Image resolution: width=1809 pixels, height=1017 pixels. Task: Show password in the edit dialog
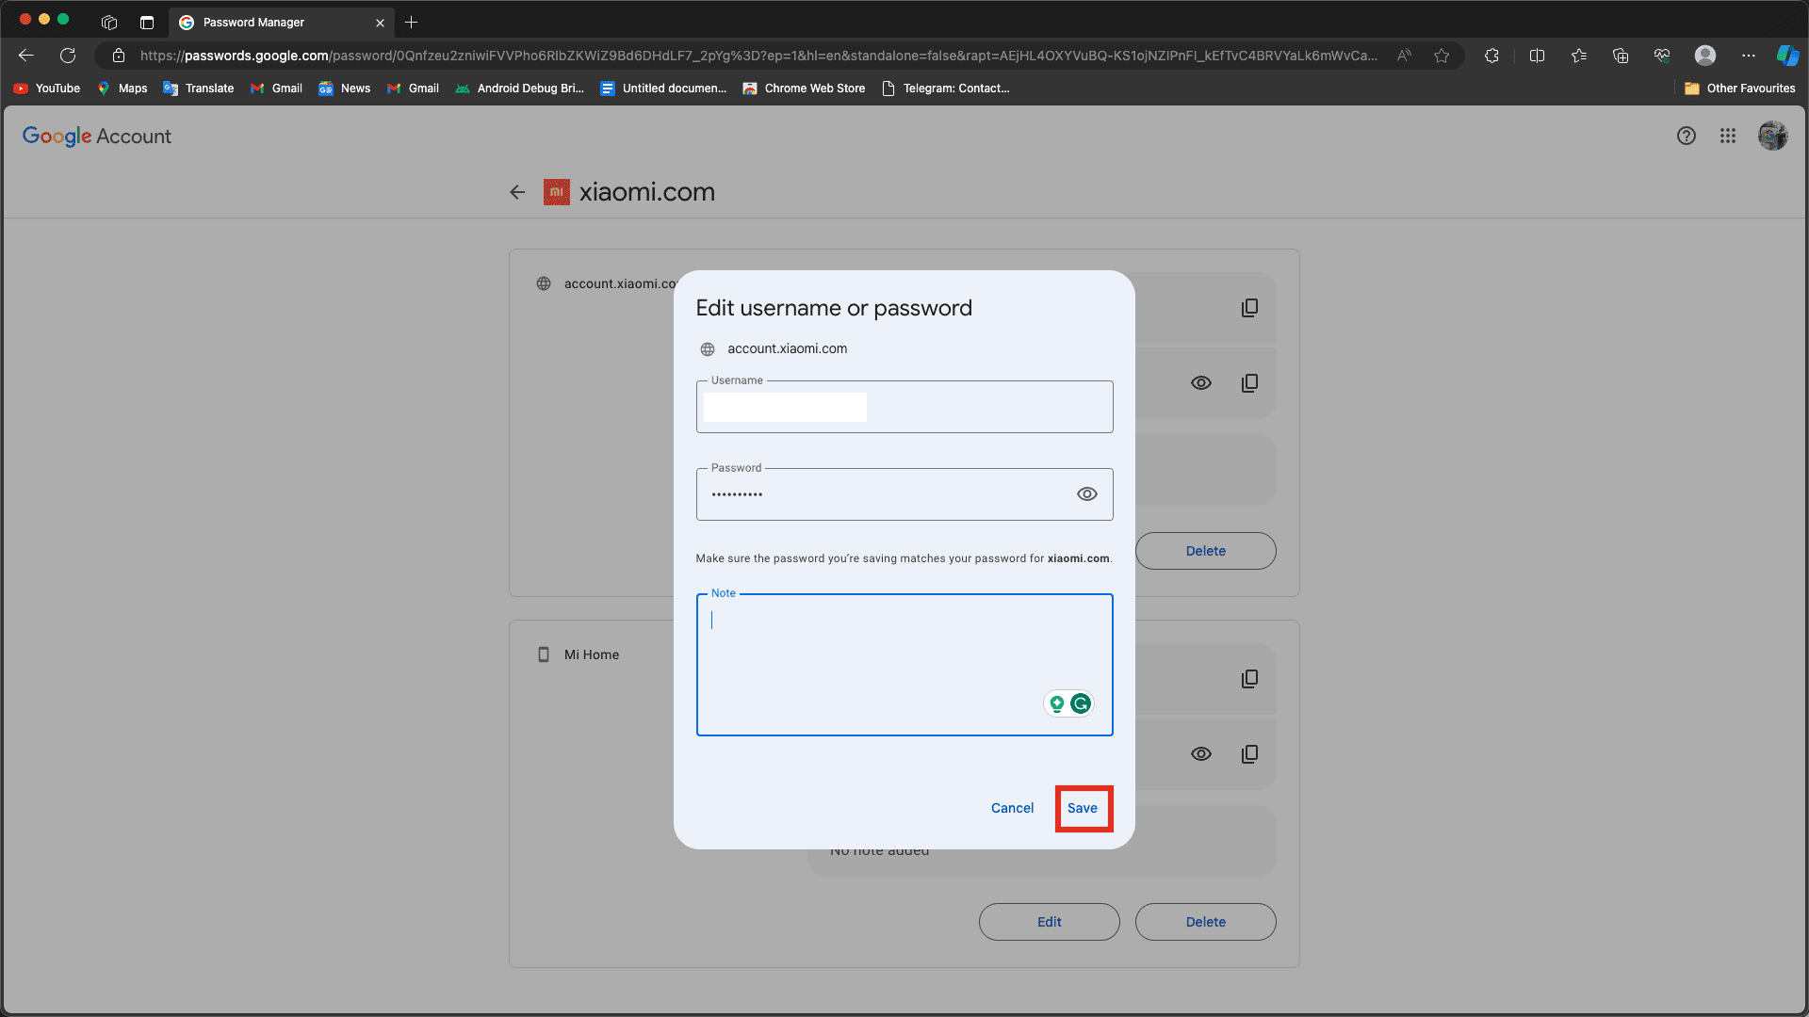[x=1086, y=494]
